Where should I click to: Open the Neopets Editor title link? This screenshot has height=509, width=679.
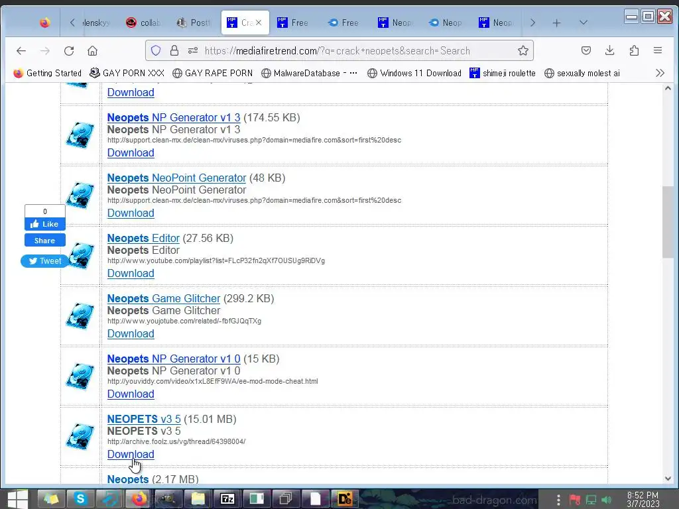pos(143,238)
